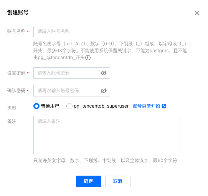Screen dimensions: 208x196
Task: Close the 创建账号 dialog with the X
Action: tap(197, 13)
